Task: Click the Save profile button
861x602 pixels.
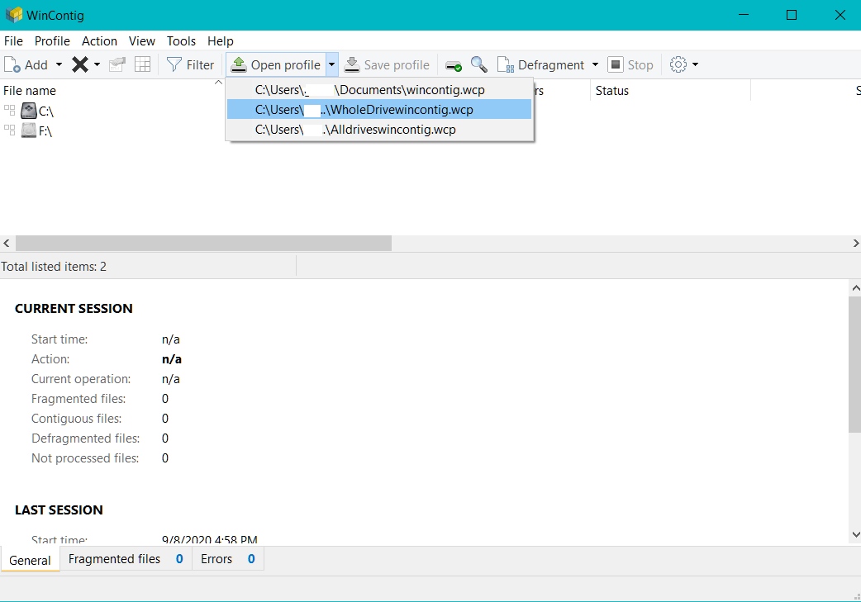Action: (x=388, y=64)
